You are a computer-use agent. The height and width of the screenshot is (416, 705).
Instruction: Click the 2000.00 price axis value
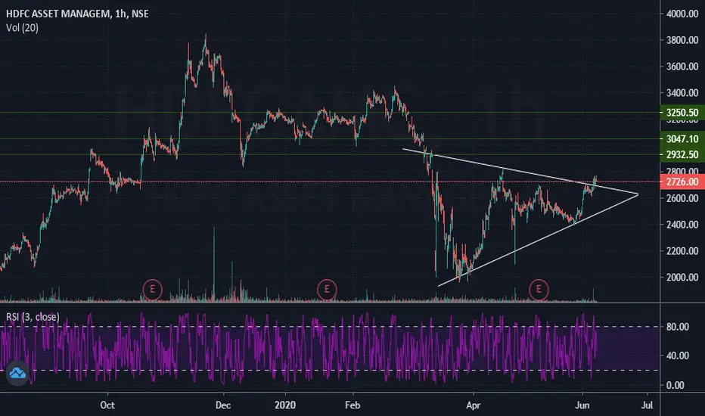click(x=682, y=278)
